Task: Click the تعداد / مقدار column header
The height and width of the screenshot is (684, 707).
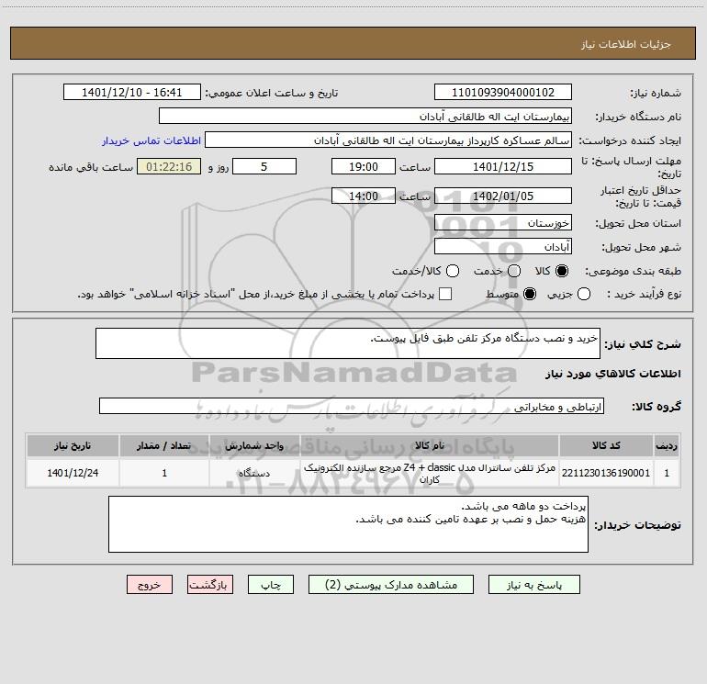Action: [x=164, y=446]
